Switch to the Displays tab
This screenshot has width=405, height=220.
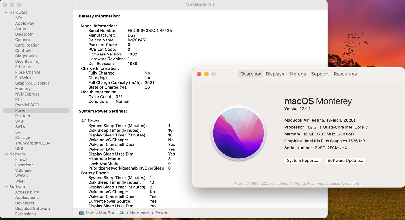(x=275, y=74)
